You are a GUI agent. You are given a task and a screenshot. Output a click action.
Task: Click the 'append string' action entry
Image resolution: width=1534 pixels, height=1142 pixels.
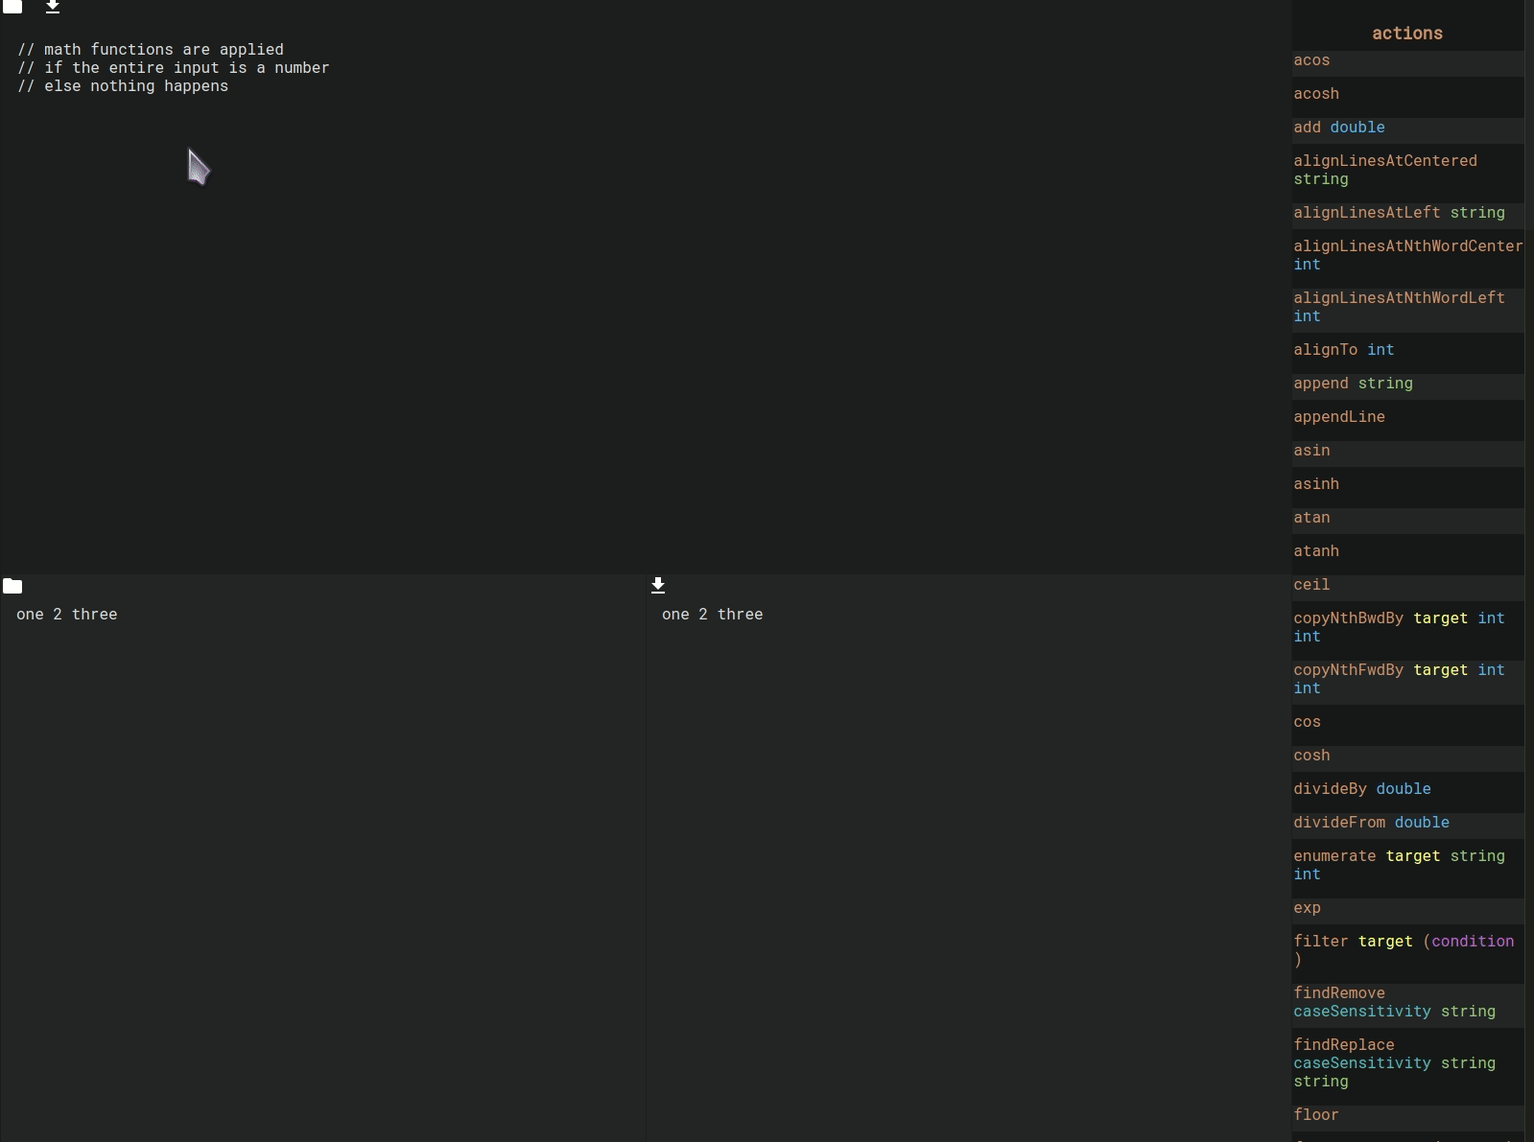[1353, 384]
